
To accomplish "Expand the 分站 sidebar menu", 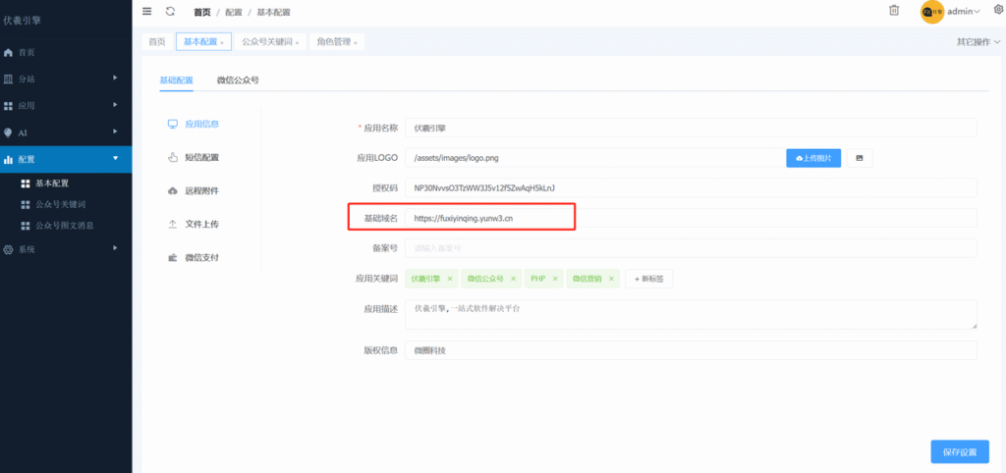I will [66, 79].
